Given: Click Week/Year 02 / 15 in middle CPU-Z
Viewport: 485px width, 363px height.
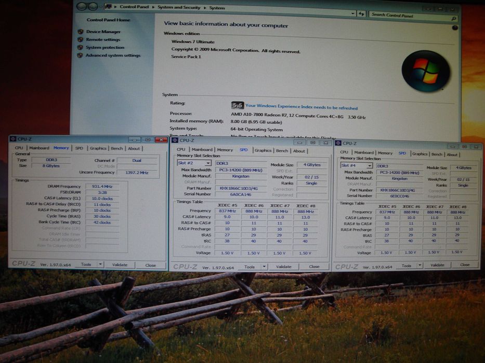Looking at the screenshot, I should point(311,177).
